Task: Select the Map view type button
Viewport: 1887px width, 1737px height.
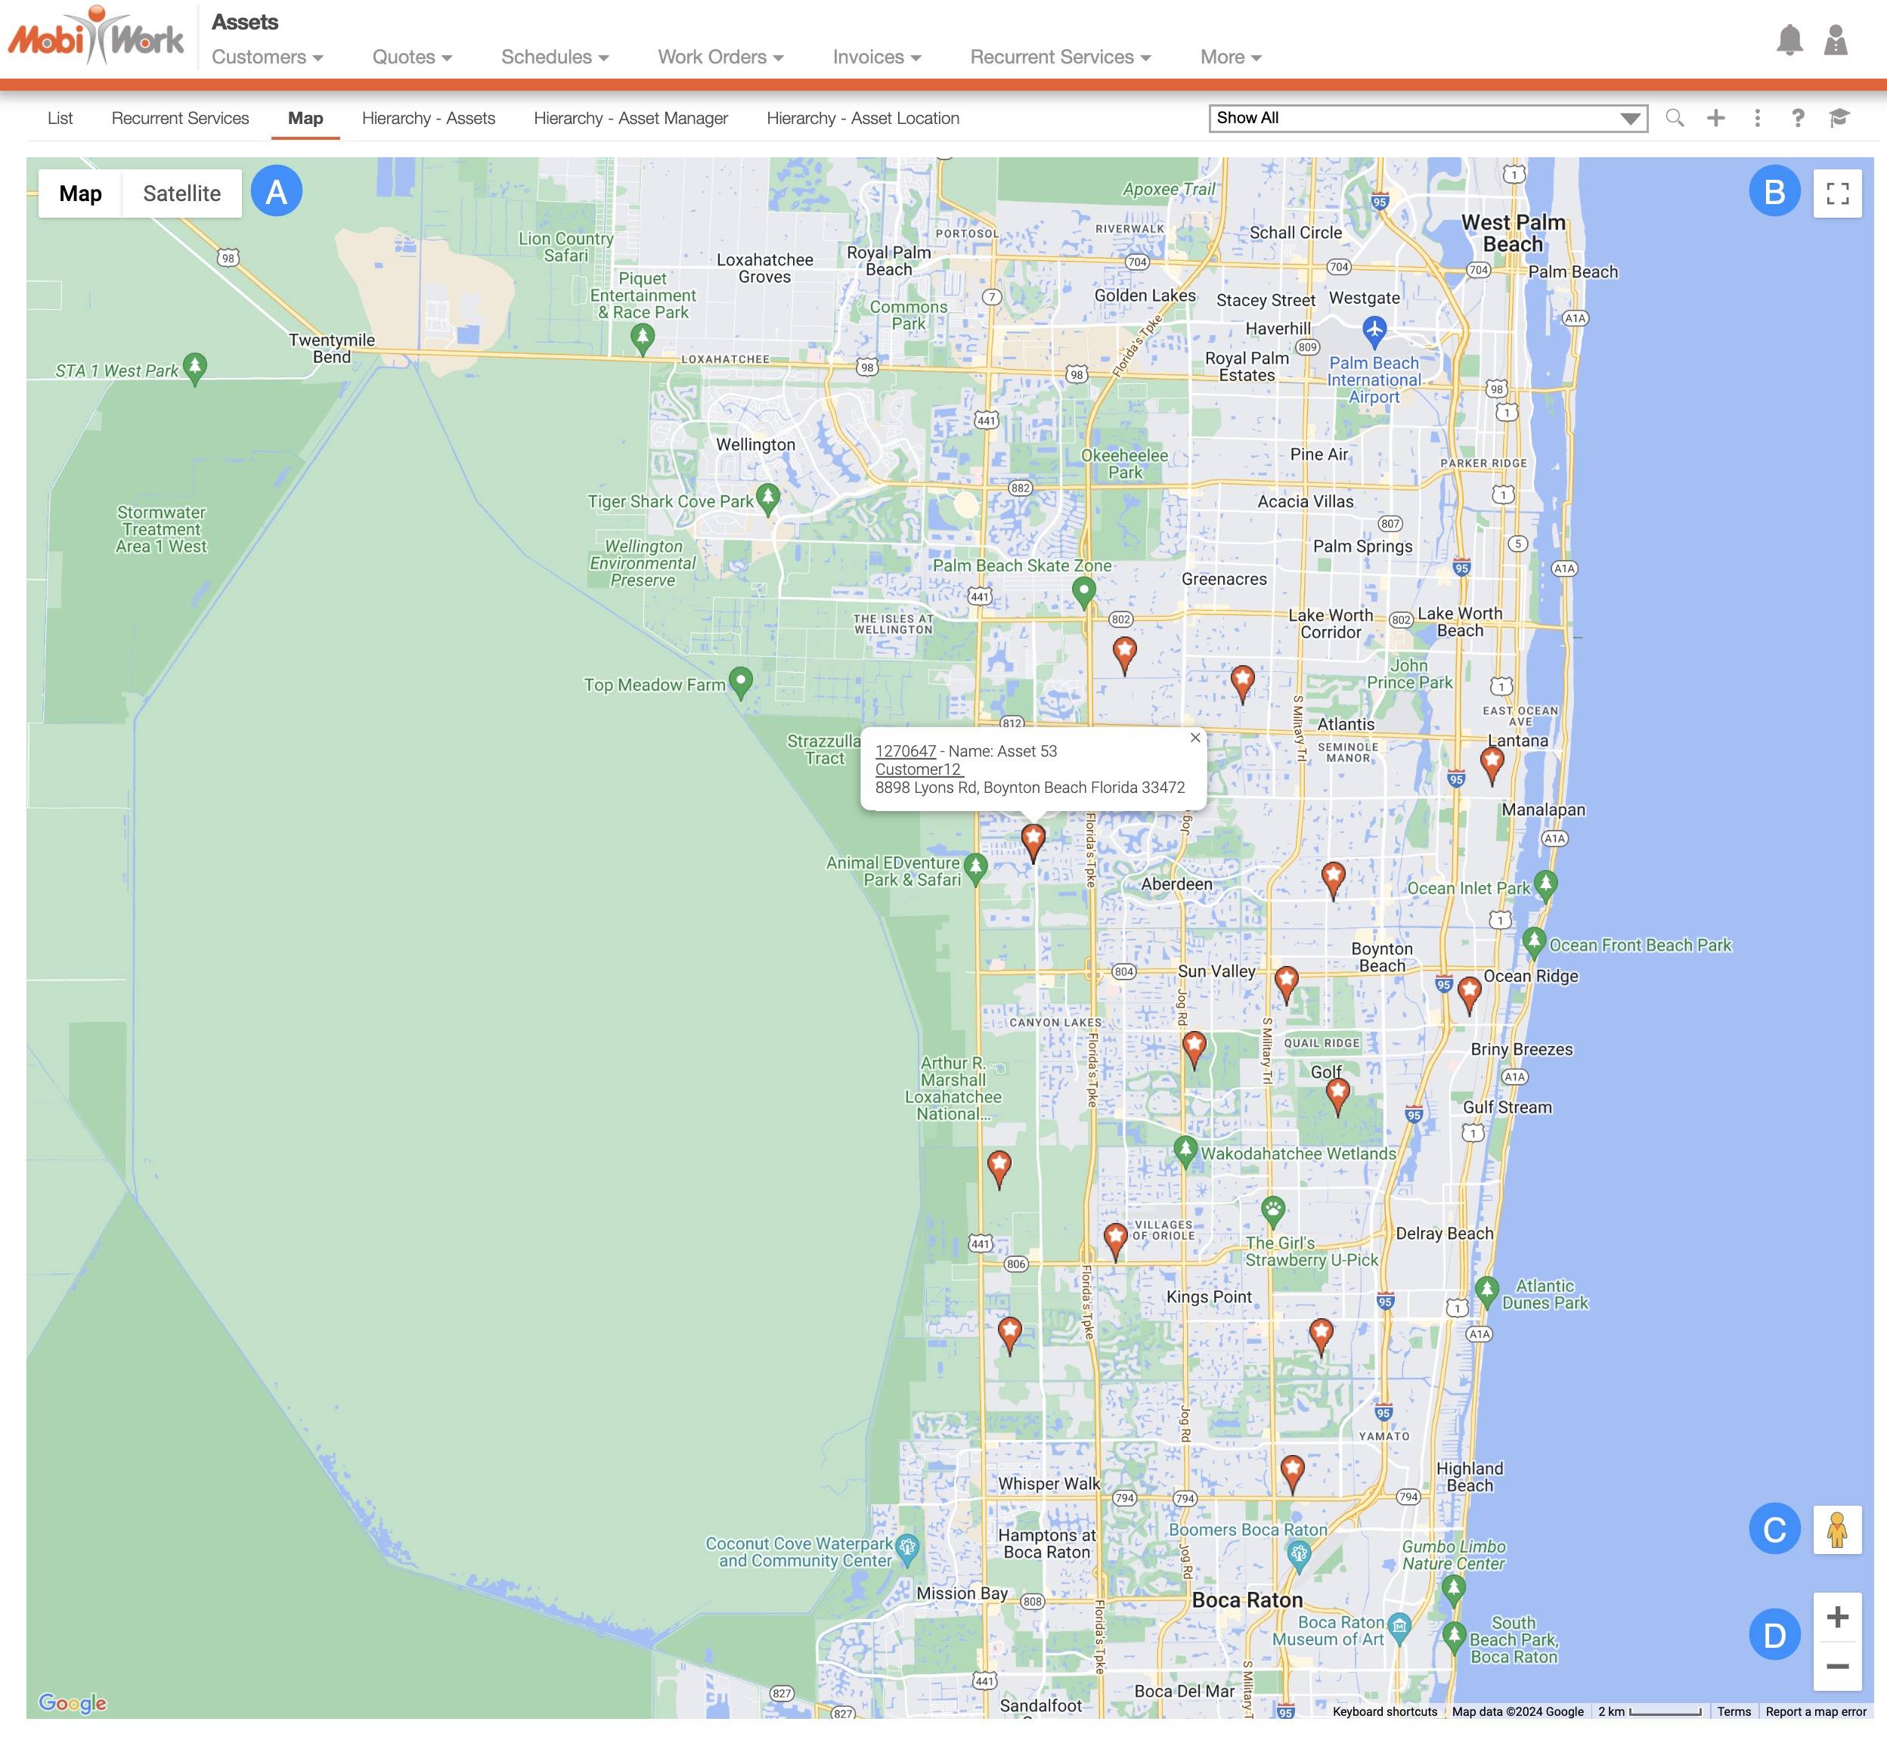Action: (x=81, y=194)
